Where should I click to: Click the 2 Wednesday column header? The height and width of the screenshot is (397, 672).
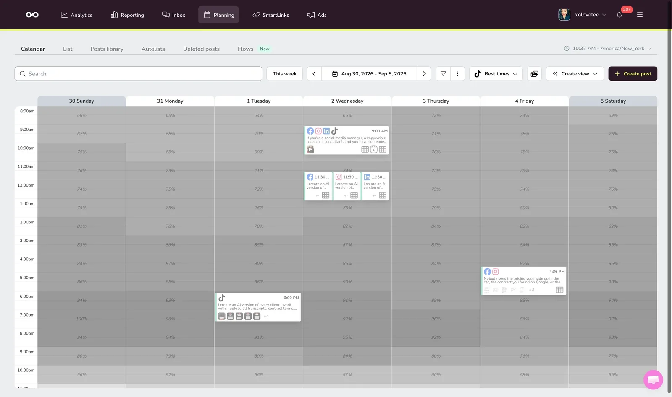tap(347, 101)
